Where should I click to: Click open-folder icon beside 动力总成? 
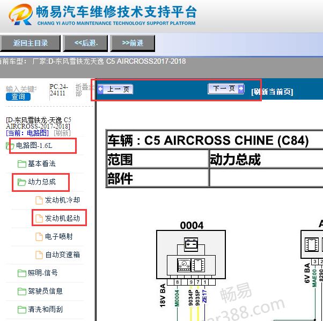tap(22, 182)
